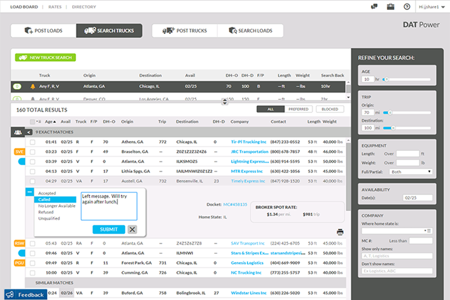Image resolution: width=450 pixels, height=300 pixels.
Task: Show Blocked results filter
Action: pos(329,109)
